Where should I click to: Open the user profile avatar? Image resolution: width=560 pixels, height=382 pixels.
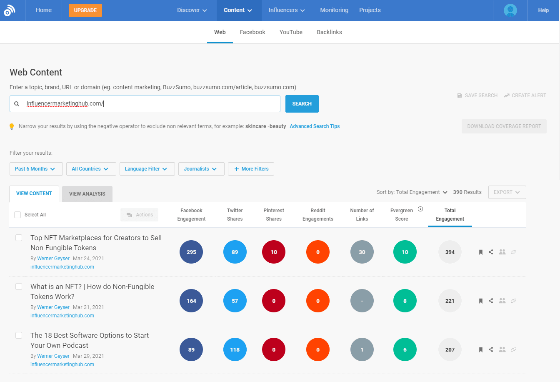click(x=510, y=10)
